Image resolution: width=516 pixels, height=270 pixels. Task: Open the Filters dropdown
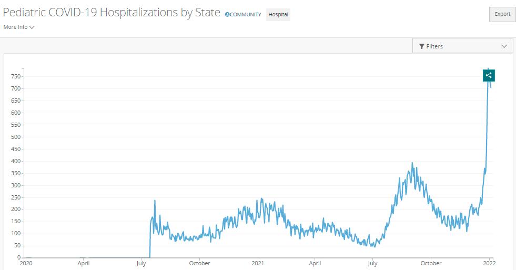[x=462, y=46]
